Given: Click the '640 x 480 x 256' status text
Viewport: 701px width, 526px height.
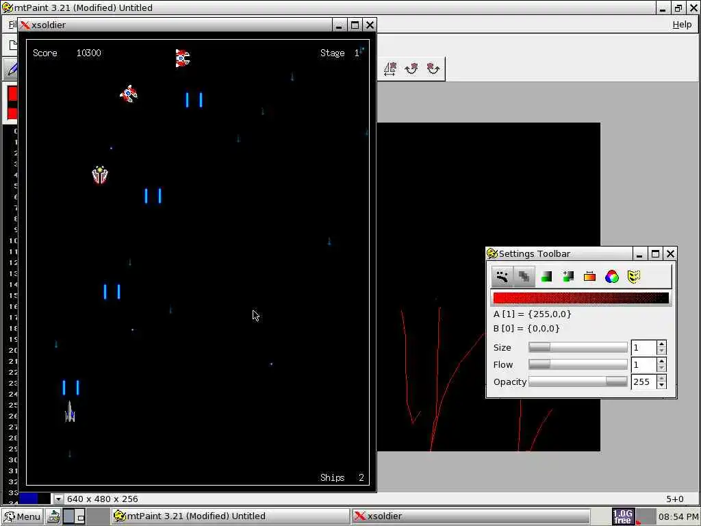Looking at the screenshot, I should click(x=103, y=499).
